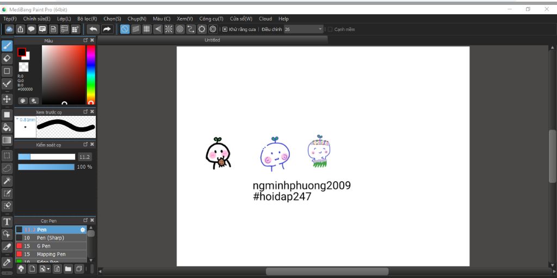Screen dimensions: 557x278
Task: Select the Mapping Pen brush
Action: click(x=51, y=254)
